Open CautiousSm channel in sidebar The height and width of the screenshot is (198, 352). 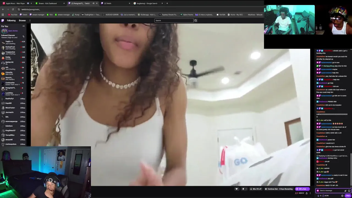click(x=13, y=84)
